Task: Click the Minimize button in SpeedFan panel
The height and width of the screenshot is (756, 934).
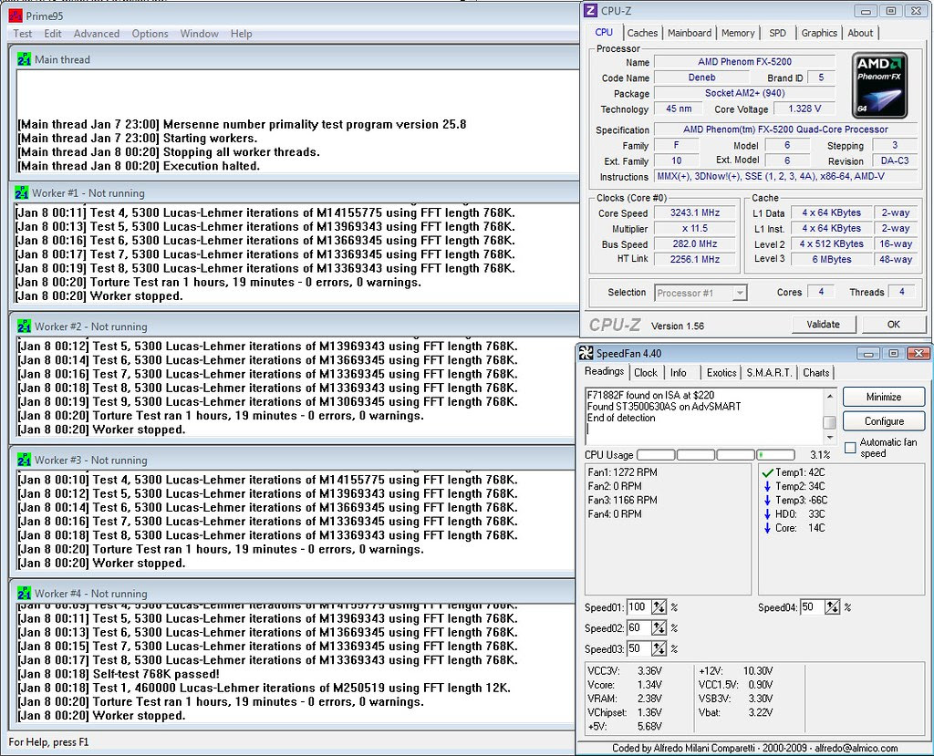Action: point(884,397)
